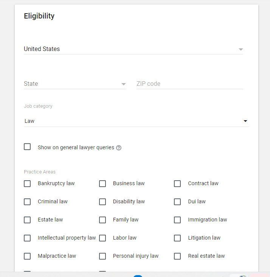
Task: Open the United States country dropdown
Action: click(x=133, y=49)
